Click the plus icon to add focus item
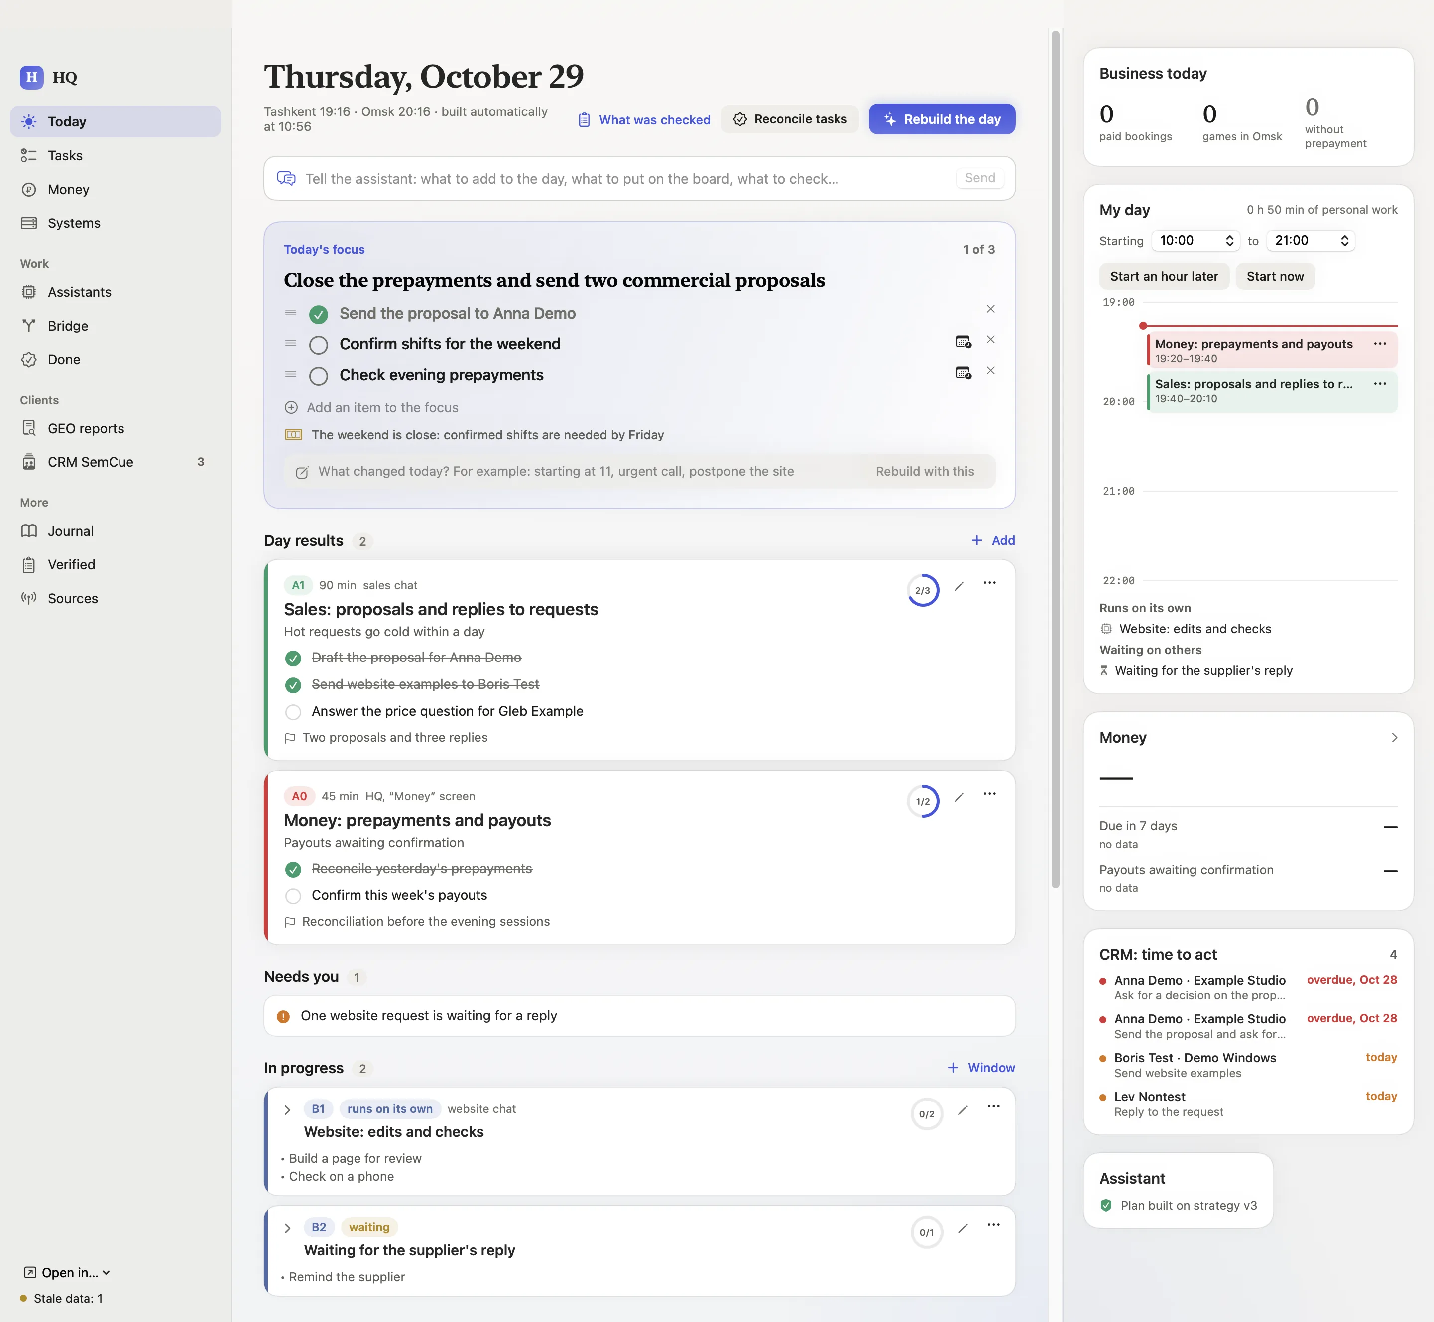 (x=291, y=408)
